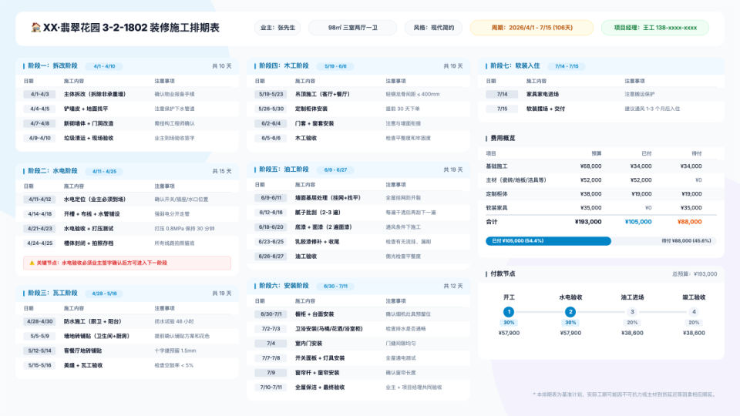This screenshot has width=740, height=416.
Task: Click the 阶段六: 安装阶段 heading
Action: 284,286
